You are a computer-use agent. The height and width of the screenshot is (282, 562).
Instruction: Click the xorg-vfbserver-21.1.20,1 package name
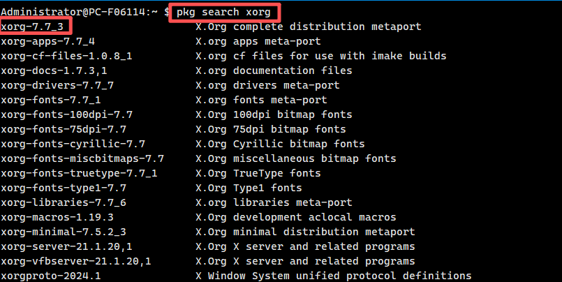76,246
